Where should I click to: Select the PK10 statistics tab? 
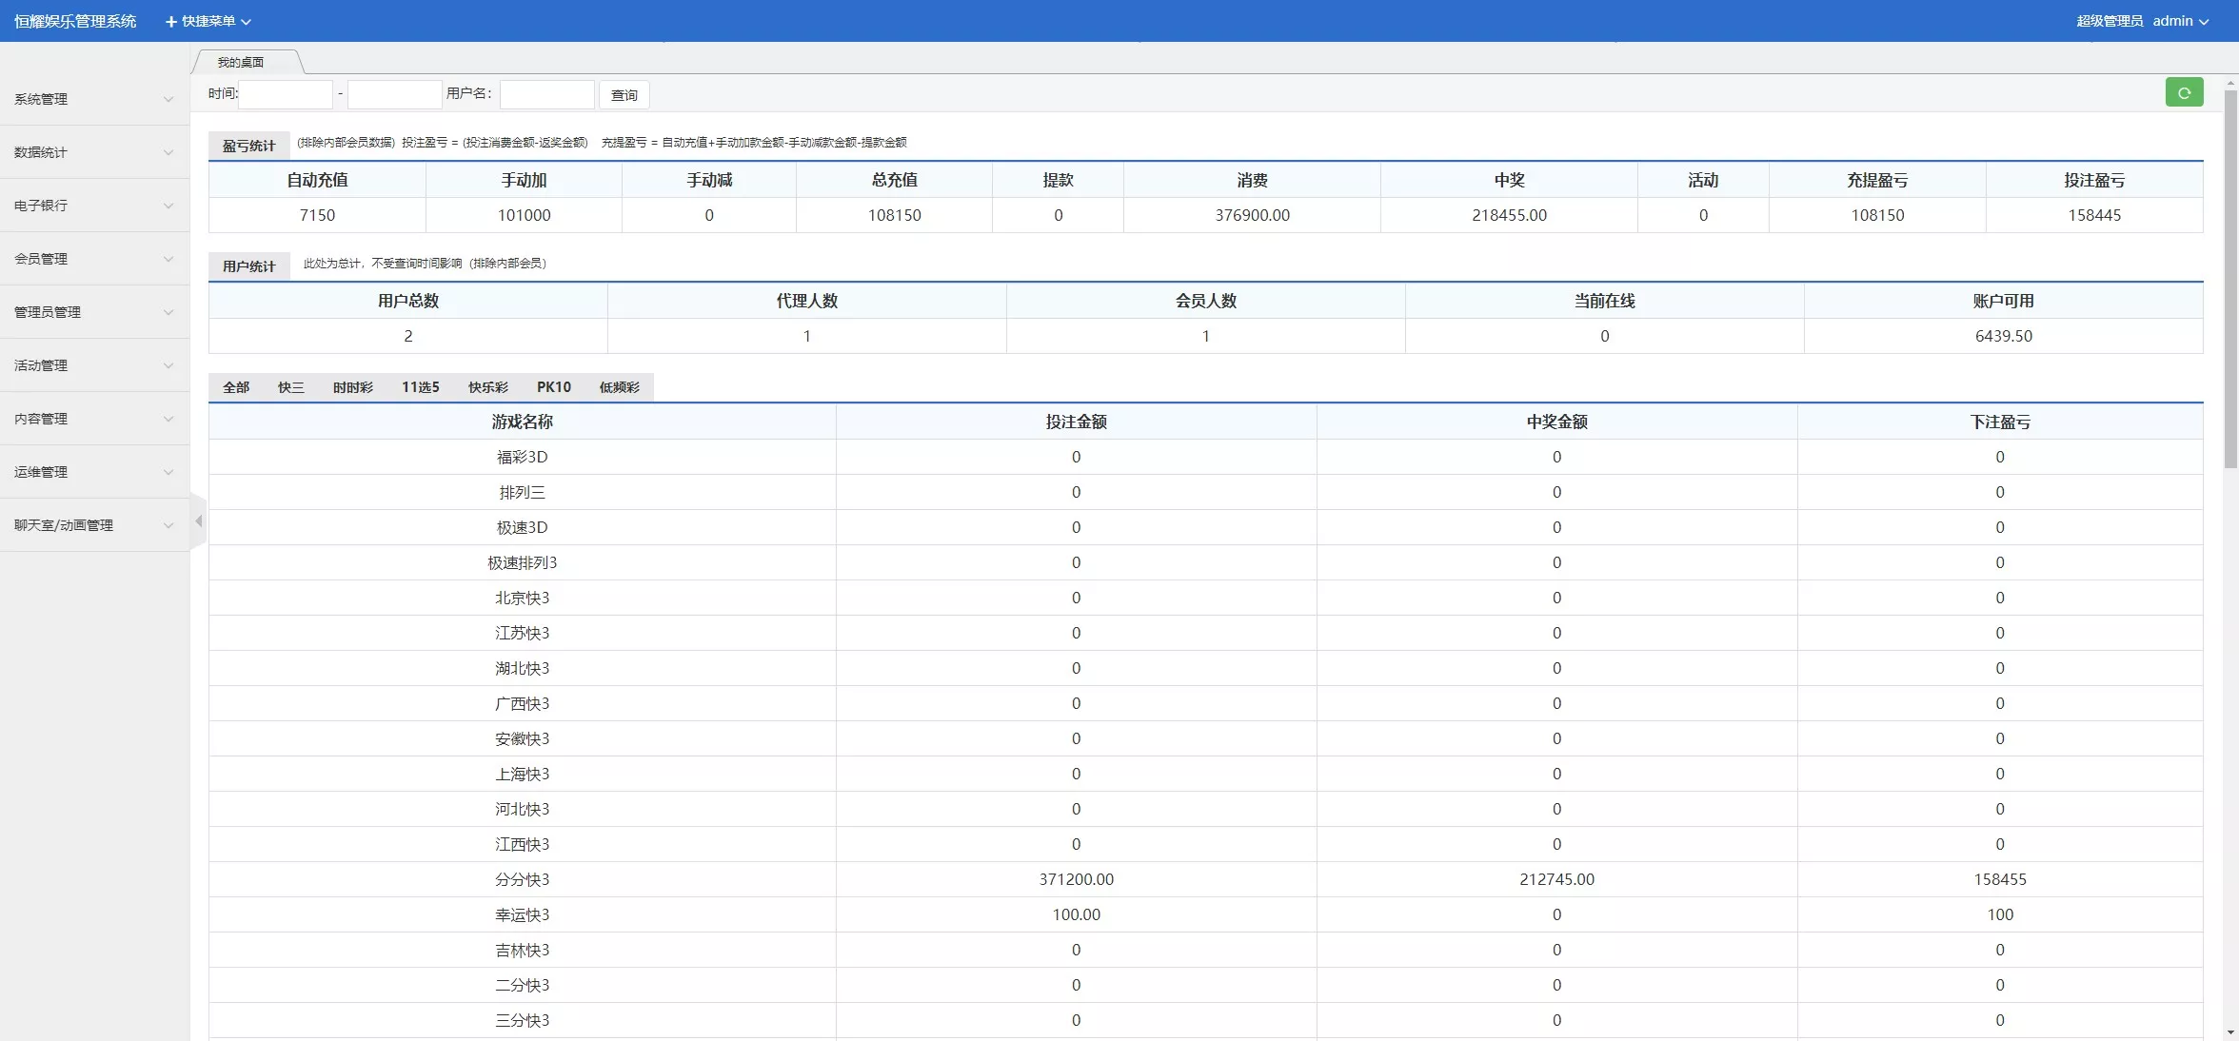pyautogui.click(x=554, y=387)
